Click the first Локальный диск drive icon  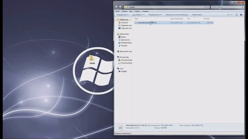coord(120,60)
